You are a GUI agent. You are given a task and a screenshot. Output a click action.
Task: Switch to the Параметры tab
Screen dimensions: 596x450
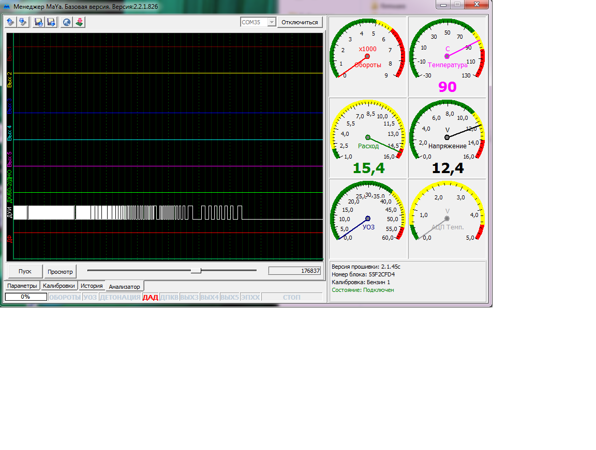point(22,286)
